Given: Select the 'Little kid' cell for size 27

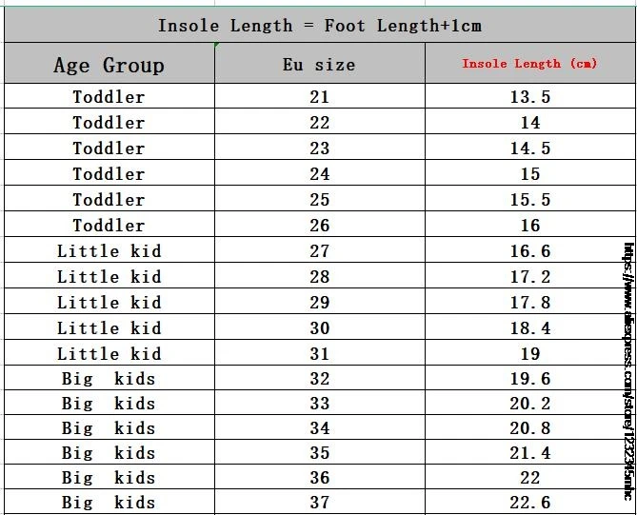Looking at the screenshot, I should [109, 249].
